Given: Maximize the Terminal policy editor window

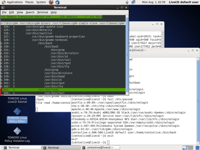Looking at the screenshot, I should (122, 8).
